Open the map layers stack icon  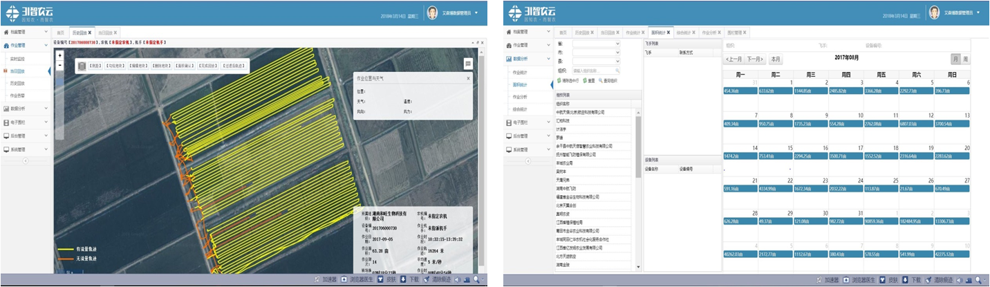click(82, 66)
